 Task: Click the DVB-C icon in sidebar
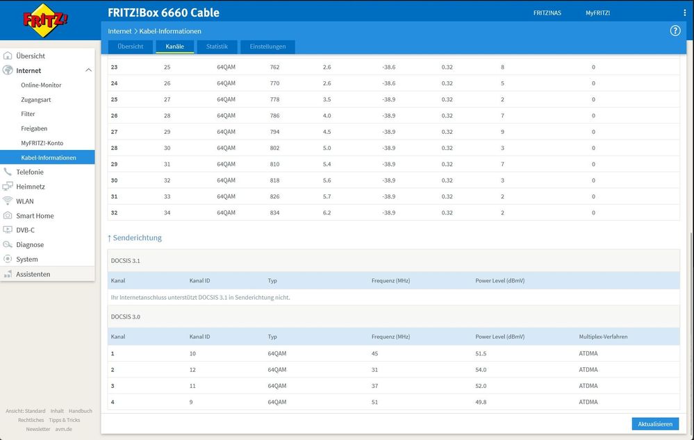[x=8, y=230]
